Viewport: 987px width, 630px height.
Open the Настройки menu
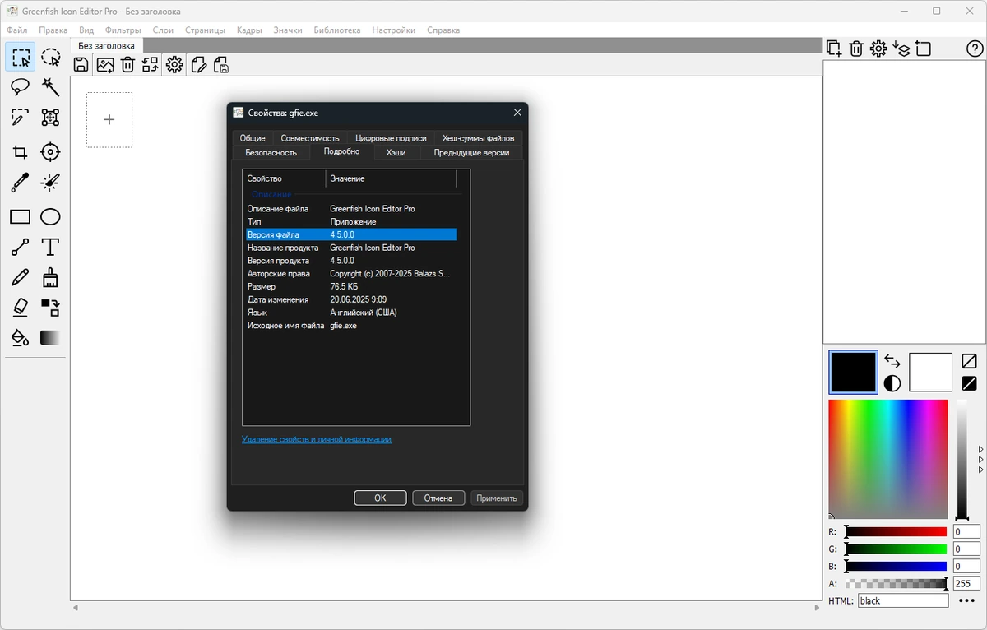tap(394, 30)
